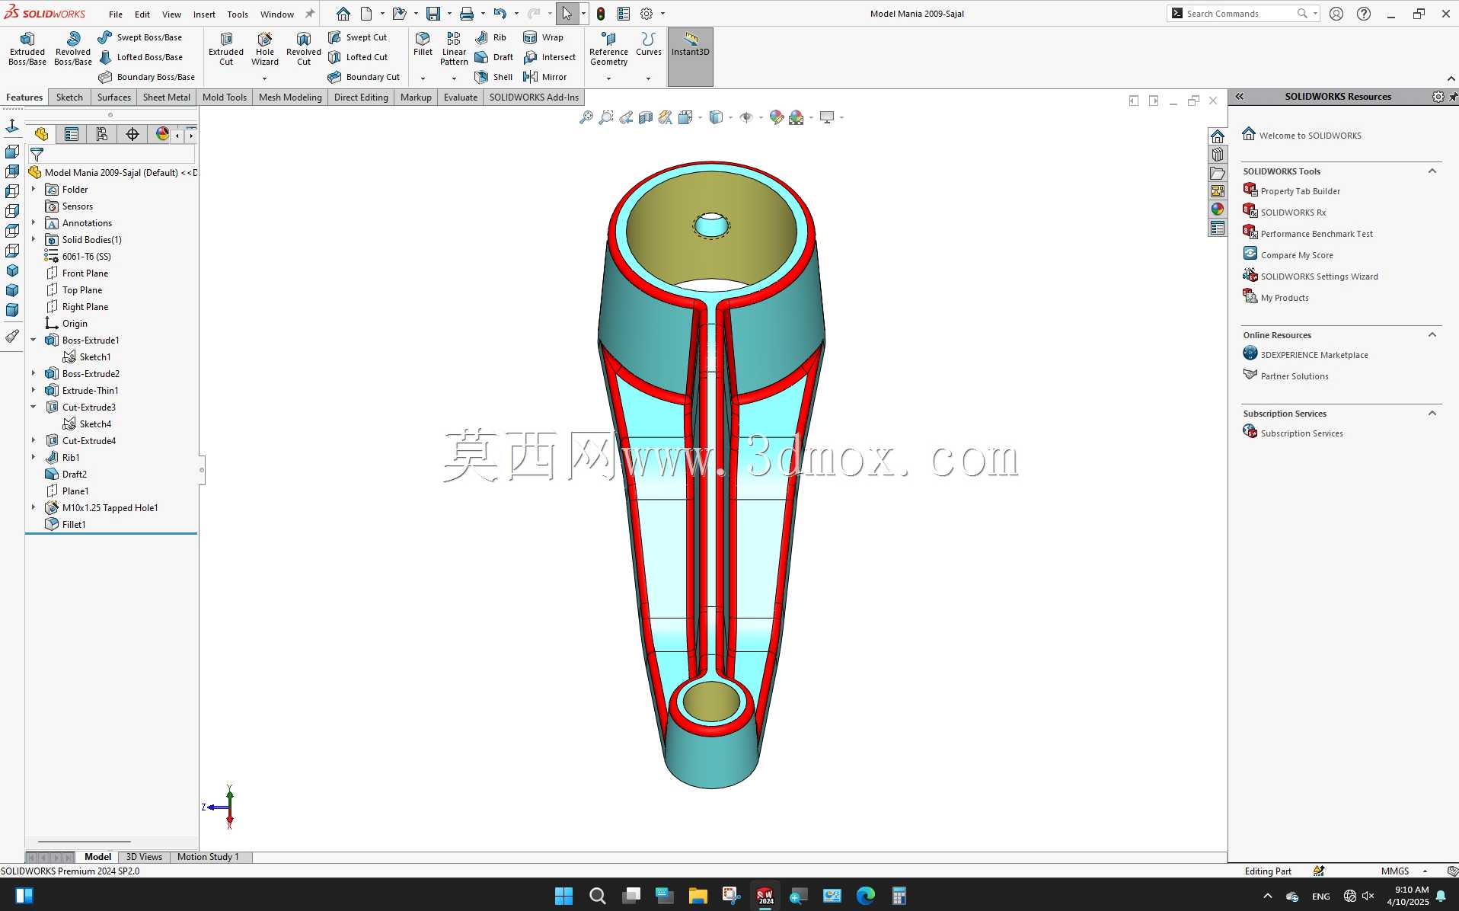Screen dimensions: 1459x911
Task: Collapse the Boss-Extrude1 feature
Action: pyautogui.click(x=34, y=340)
